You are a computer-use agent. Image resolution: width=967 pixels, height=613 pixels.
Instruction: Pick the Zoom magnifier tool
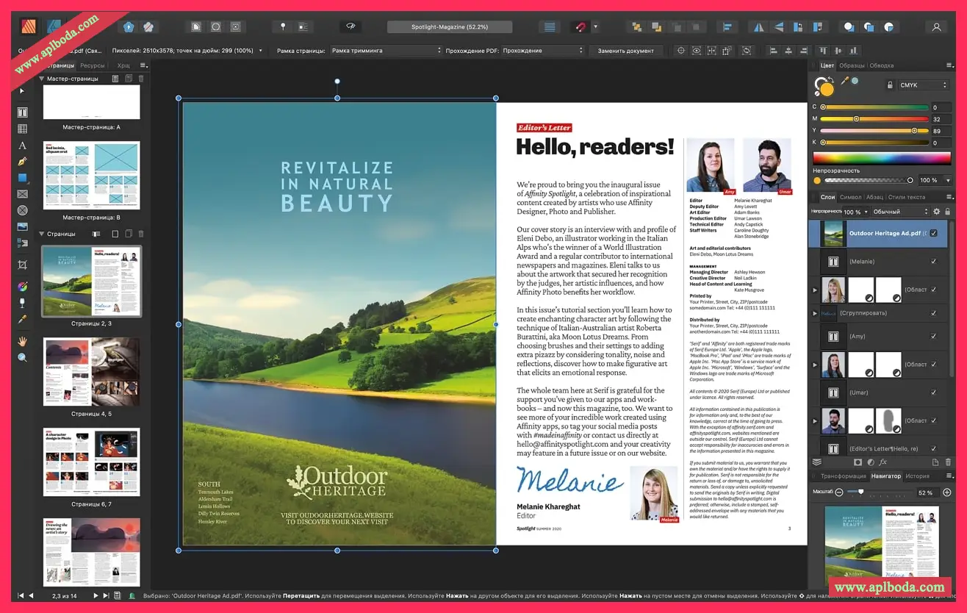[22, 357]
